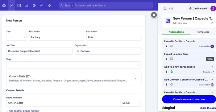
Task: Open the lightning bolt automation icon
Action: [49, 6]
